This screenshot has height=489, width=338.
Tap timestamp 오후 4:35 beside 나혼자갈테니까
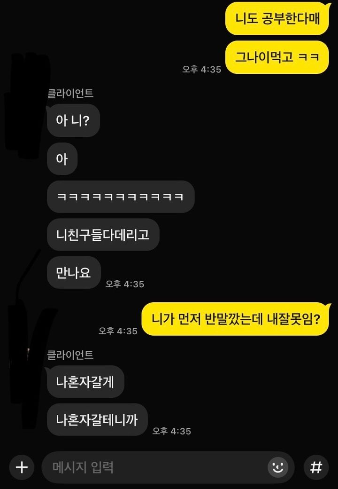[x=172, y=431]
